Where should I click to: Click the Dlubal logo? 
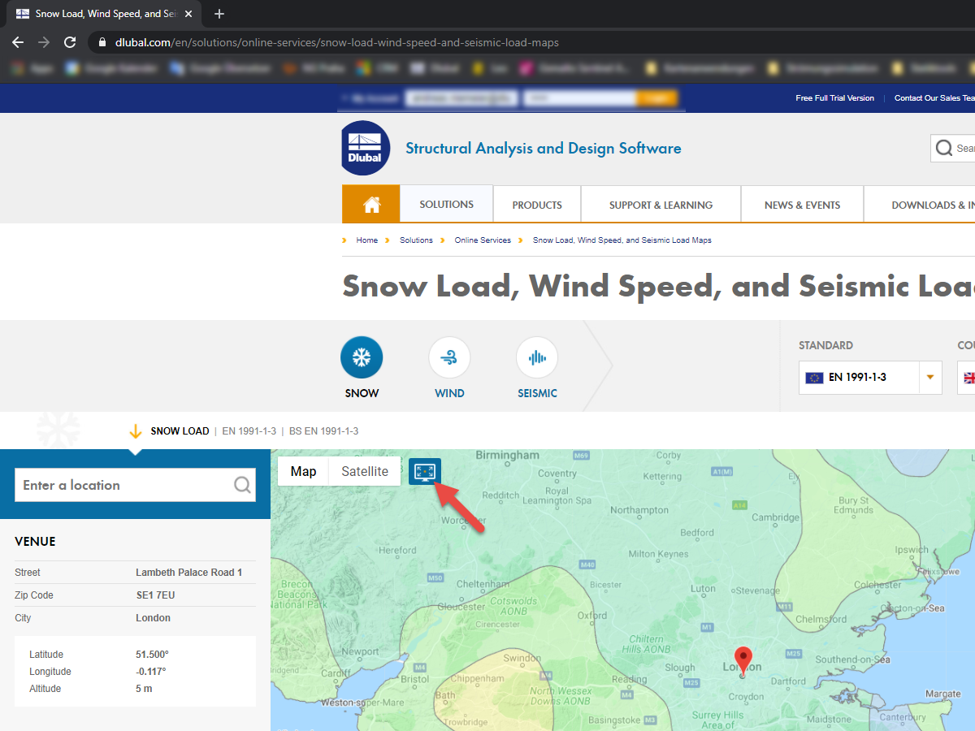(x=366, y=148)
